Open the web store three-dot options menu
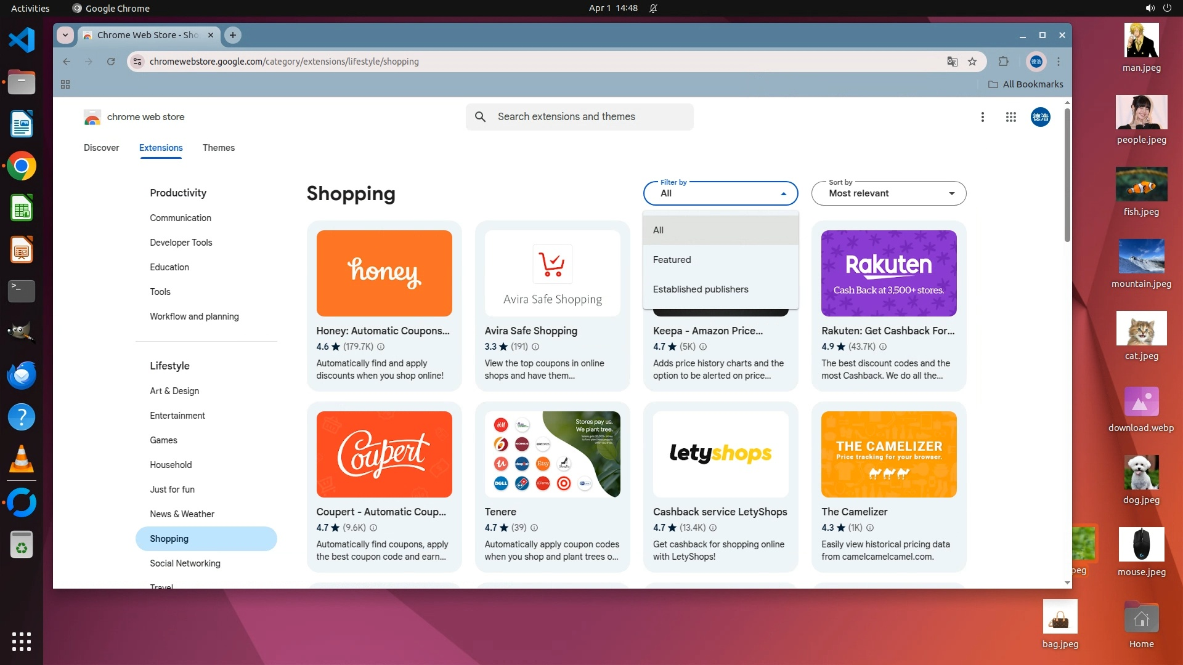The height and width of the screenshot is (665, 1183). point(982,117)
